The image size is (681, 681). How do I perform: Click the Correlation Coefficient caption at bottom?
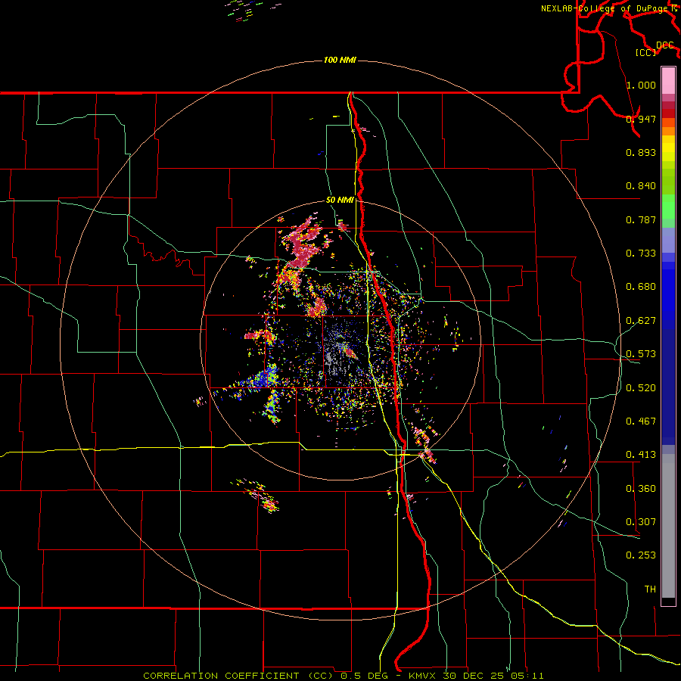pos(343,676)
